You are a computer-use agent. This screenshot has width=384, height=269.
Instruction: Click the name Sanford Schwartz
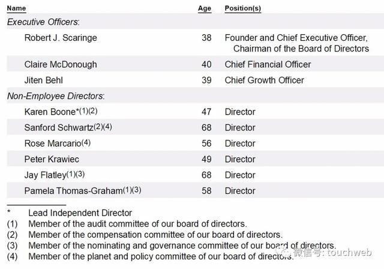pyautogui.click(x=59, y=127)
